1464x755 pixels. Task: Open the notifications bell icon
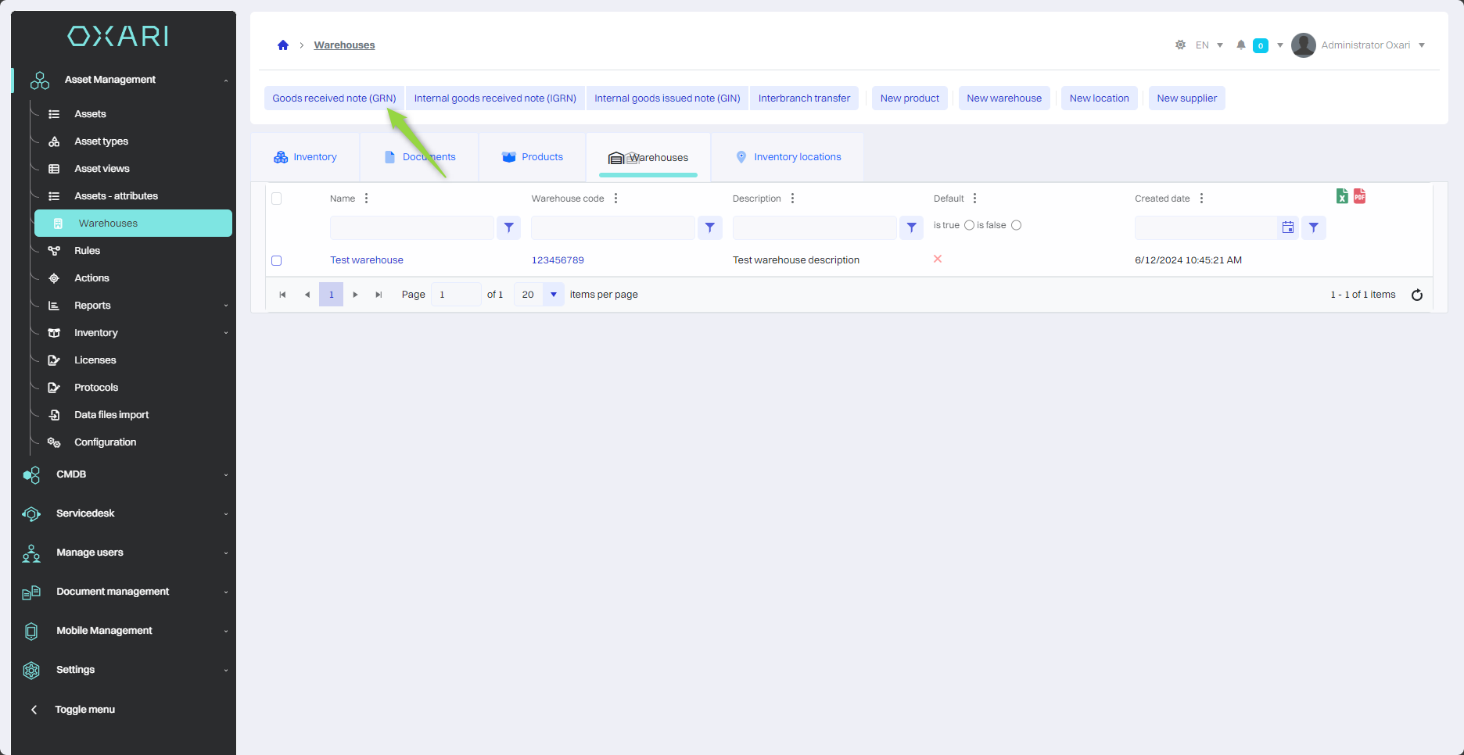point(1240,45)
